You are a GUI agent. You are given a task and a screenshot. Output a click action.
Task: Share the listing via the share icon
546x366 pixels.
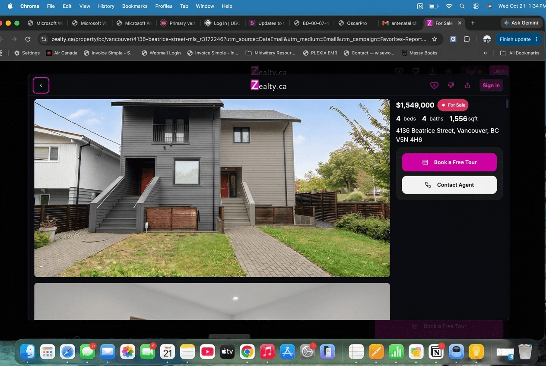click(x=467, y=85)
